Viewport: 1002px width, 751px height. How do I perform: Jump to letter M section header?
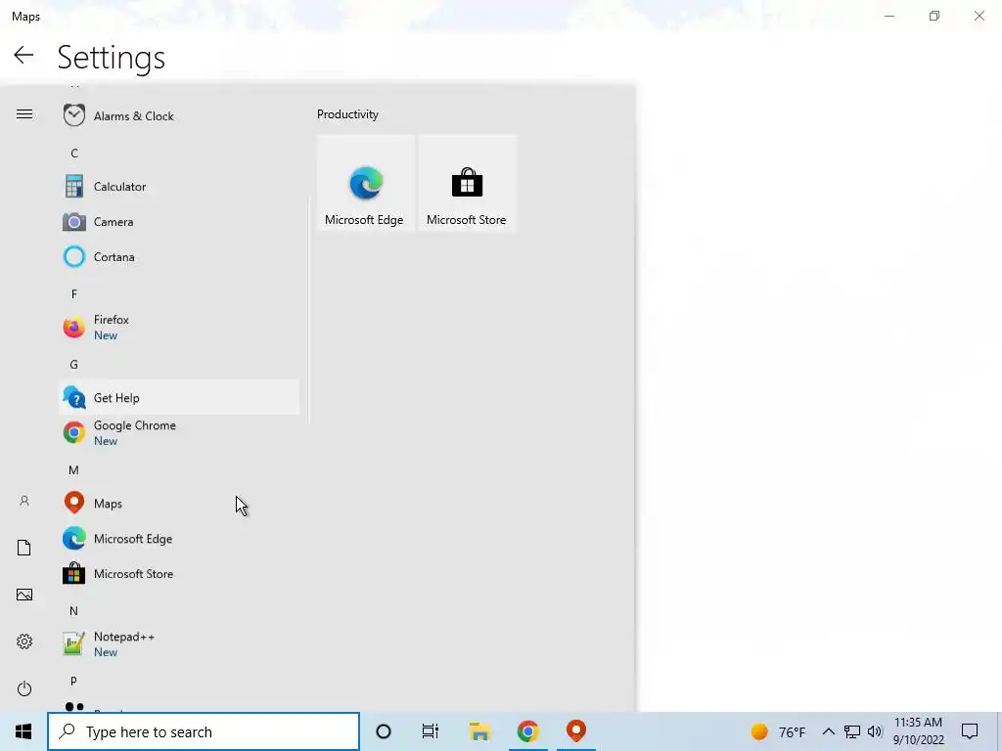(74, 470)
